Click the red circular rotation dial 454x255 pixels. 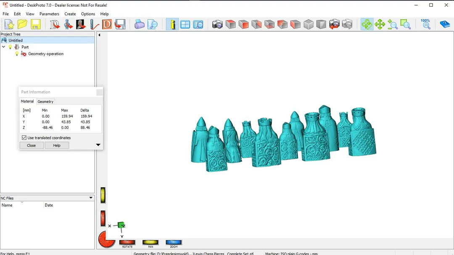pyautogui.click(x=106, y=239)
